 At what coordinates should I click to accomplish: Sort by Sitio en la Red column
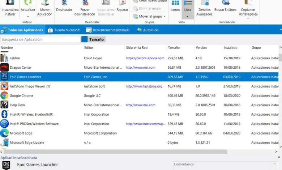(137, 48)
